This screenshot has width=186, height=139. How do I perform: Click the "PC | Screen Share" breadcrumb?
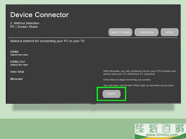[x=24, y=27]
